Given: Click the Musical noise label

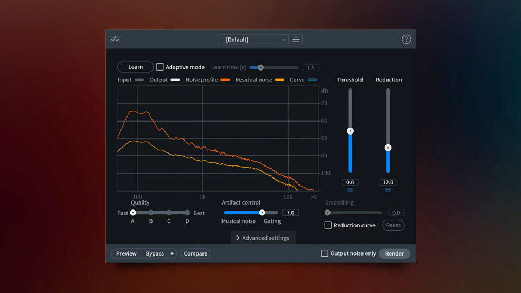Looking at the screenshot, I should point(239,221).
